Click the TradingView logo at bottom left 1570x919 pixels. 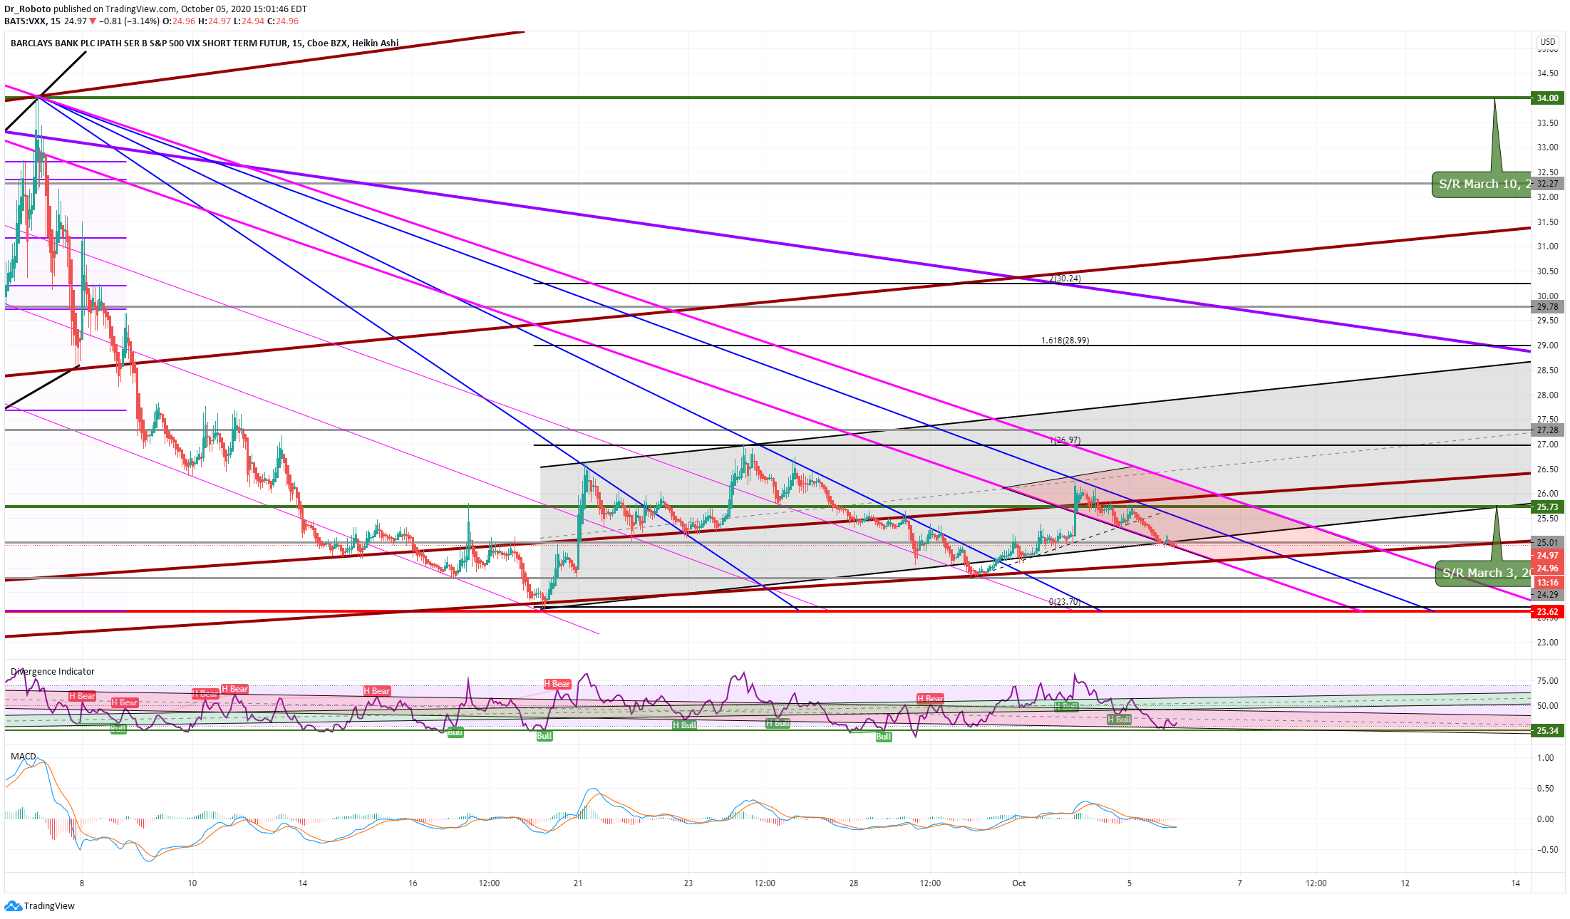pos(40,905)
